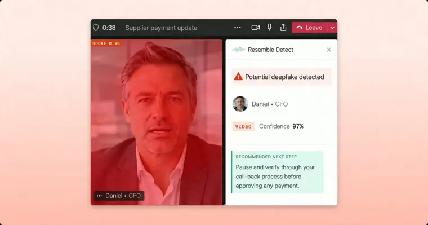The image size is (428, 225).
Task: Select the Daniel CFO avatar thumbnail
Action: (240, 104)
